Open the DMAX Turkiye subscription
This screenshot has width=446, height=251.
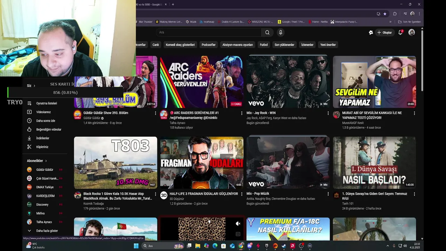(45, 187)
